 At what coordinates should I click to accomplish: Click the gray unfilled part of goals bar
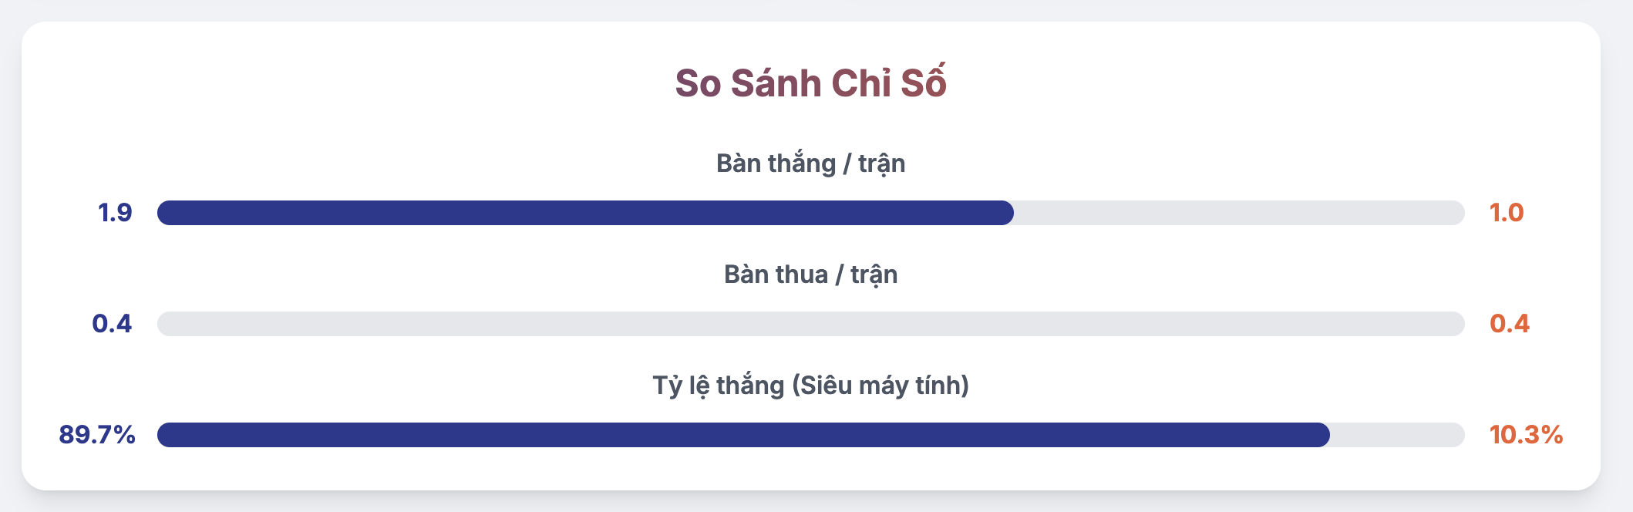(1239, 213)
